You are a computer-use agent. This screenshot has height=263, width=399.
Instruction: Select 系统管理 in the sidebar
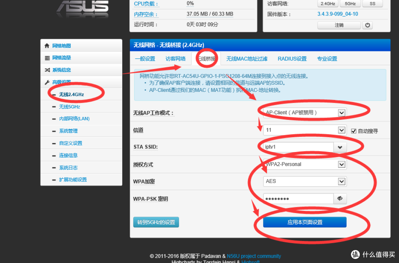(x=68, y=131)
